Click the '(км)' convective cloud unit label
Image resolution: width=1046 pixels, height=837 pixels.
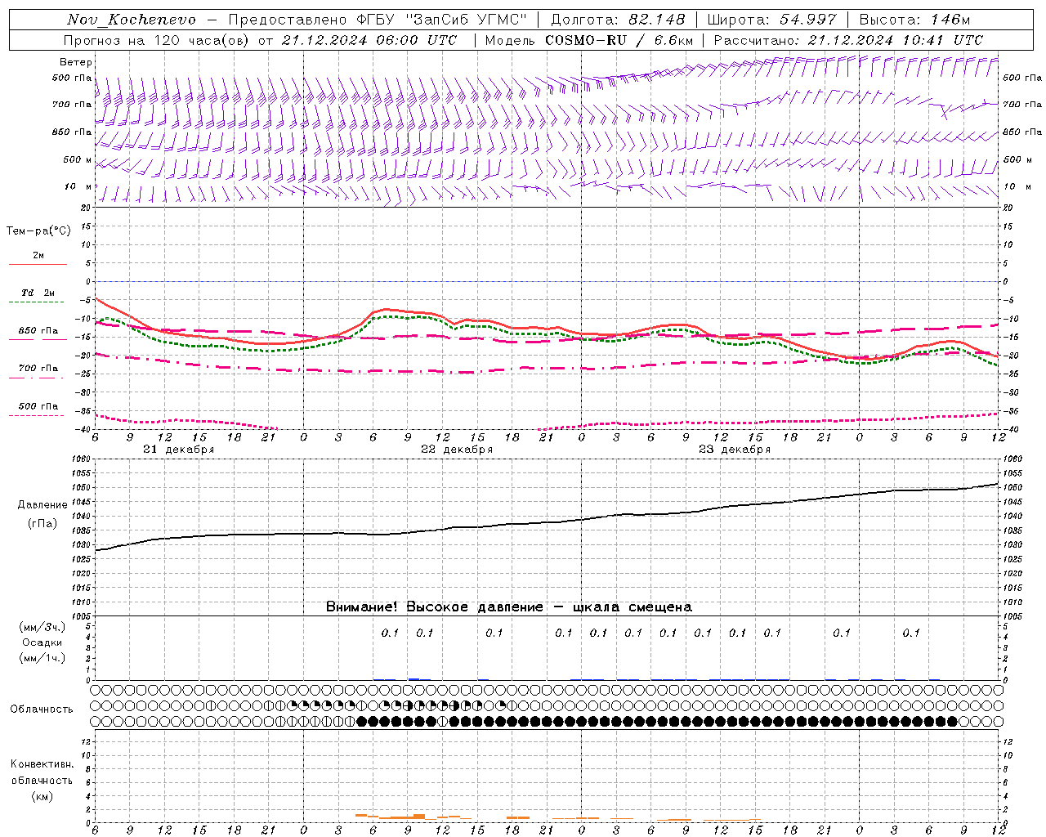[42, 796]
